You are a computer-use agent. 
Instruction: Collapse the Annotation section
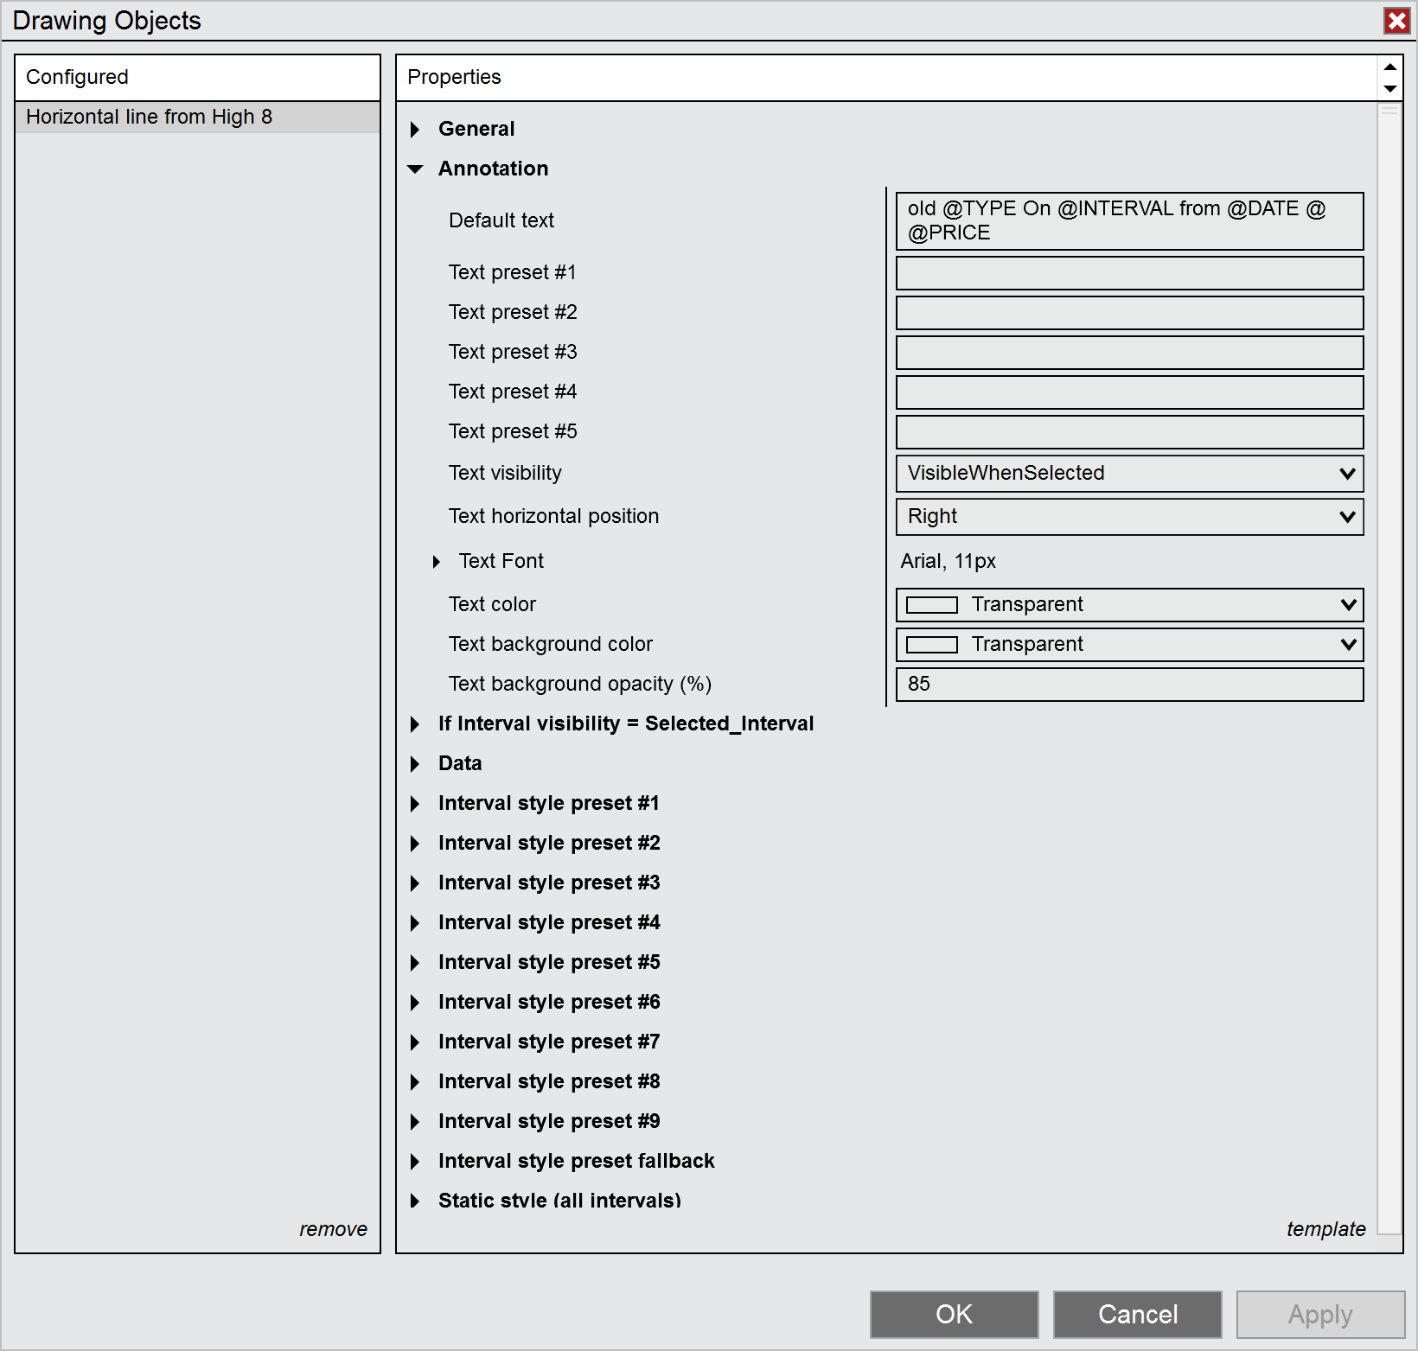pos(416,169)
